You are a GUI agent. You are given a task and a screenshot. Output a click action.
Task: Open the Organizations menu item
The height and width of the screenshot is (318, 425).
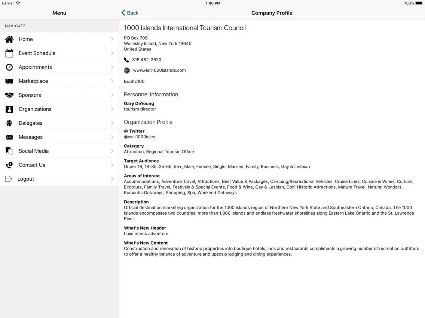(x=59, y=109)
